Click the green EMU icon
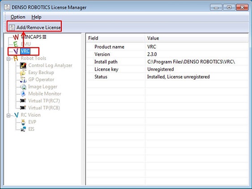Screen dimensions: 252x189 (16, 44)
